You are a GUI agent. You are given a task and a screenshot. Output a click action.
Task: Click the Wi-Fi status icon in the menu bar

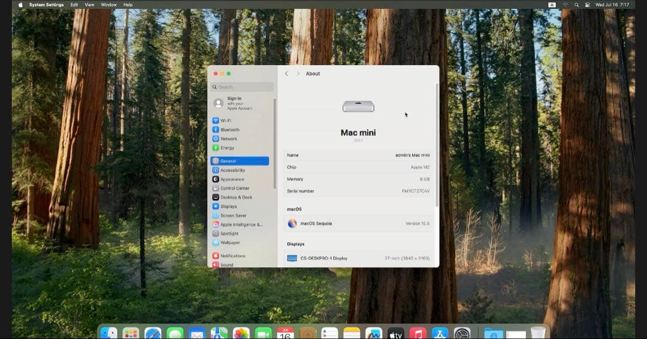[566, 5]
